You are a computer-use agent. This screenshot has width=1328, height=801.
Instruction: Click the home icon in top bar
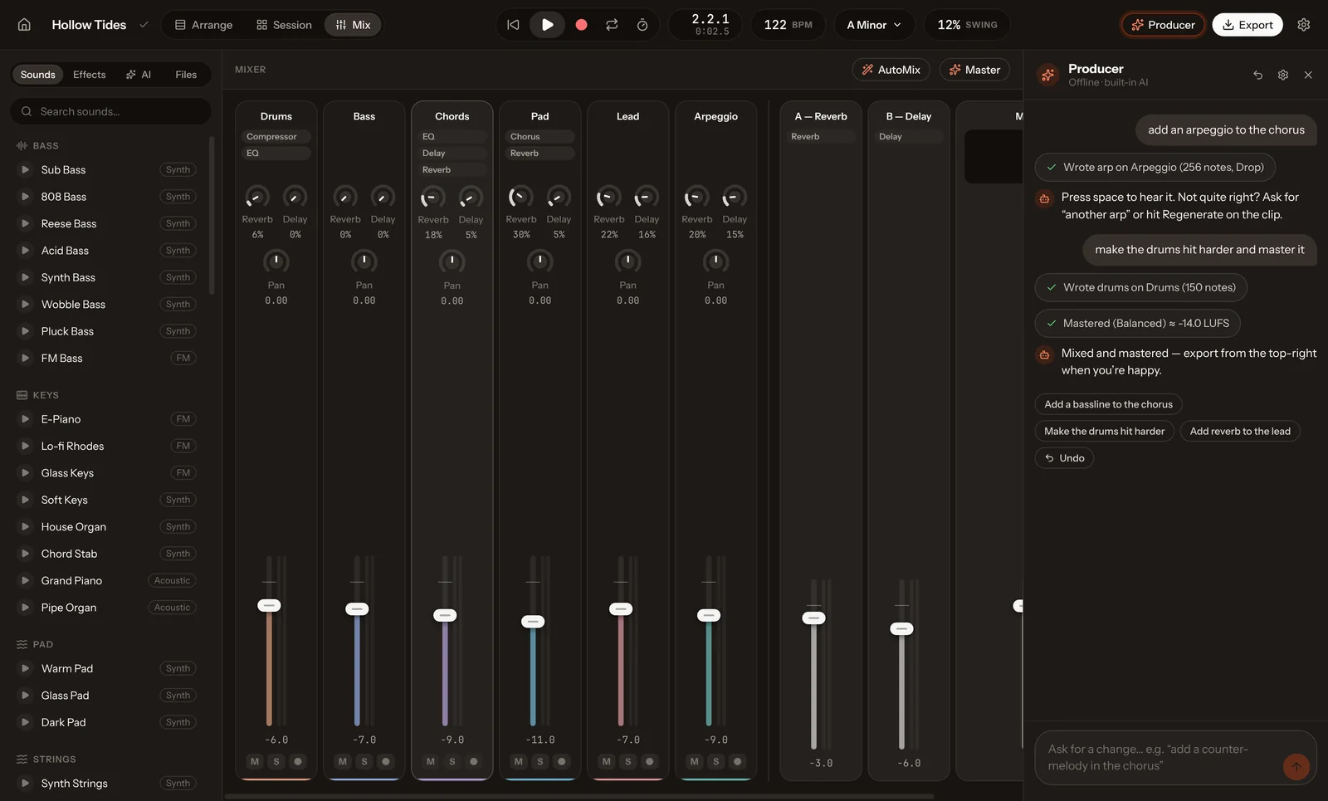[24, 25]
